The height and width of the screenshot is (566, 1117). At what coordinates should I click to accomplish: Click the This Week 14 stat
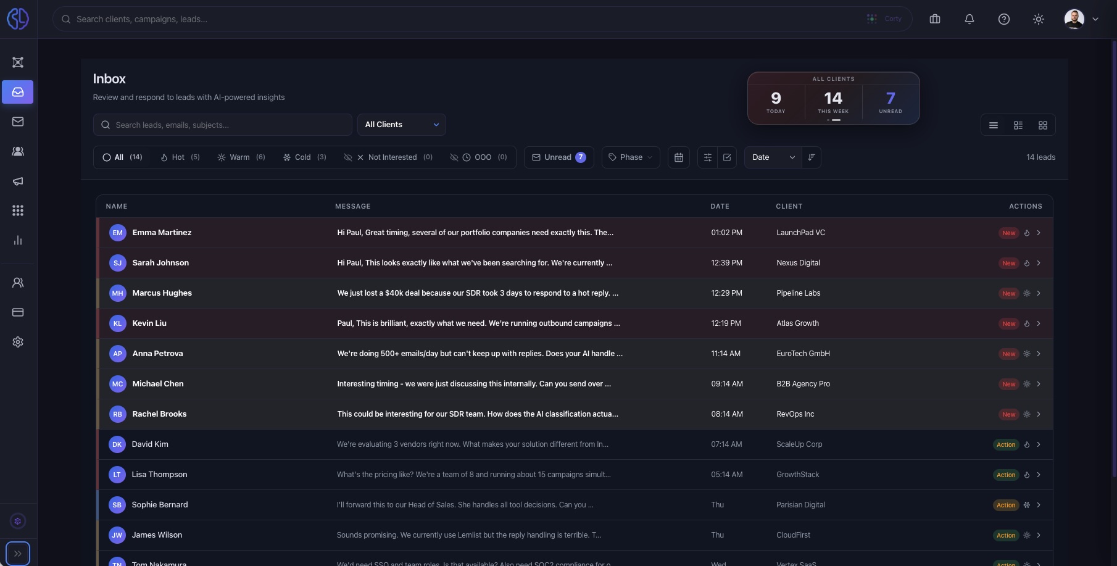pos(833,102)
